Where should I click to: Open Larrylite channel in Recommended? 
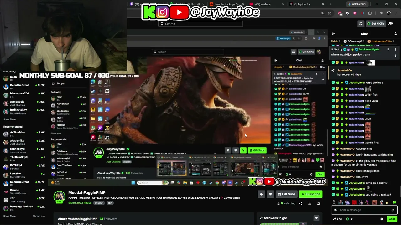(x=24, y=175)
